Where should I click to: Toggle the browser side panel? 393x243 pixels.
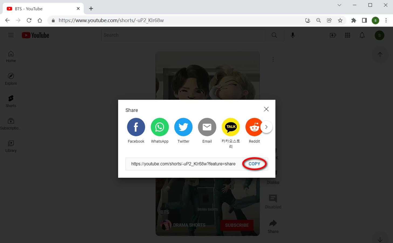(x=364, y=20)
